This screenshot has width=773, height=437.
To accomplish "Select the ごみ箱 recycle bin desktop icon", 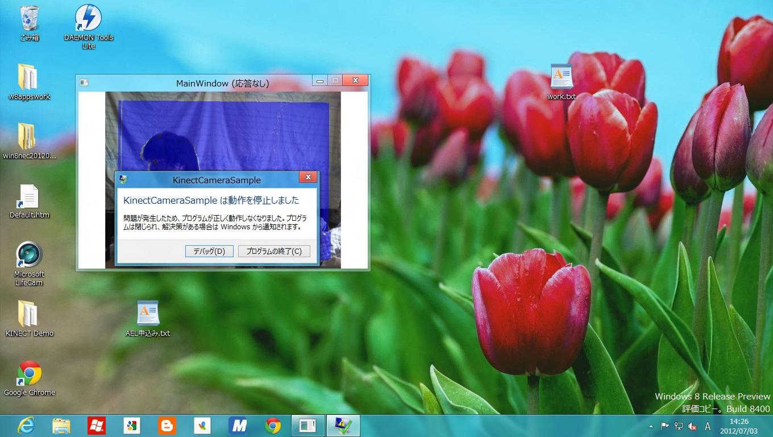I will (29, 23).
